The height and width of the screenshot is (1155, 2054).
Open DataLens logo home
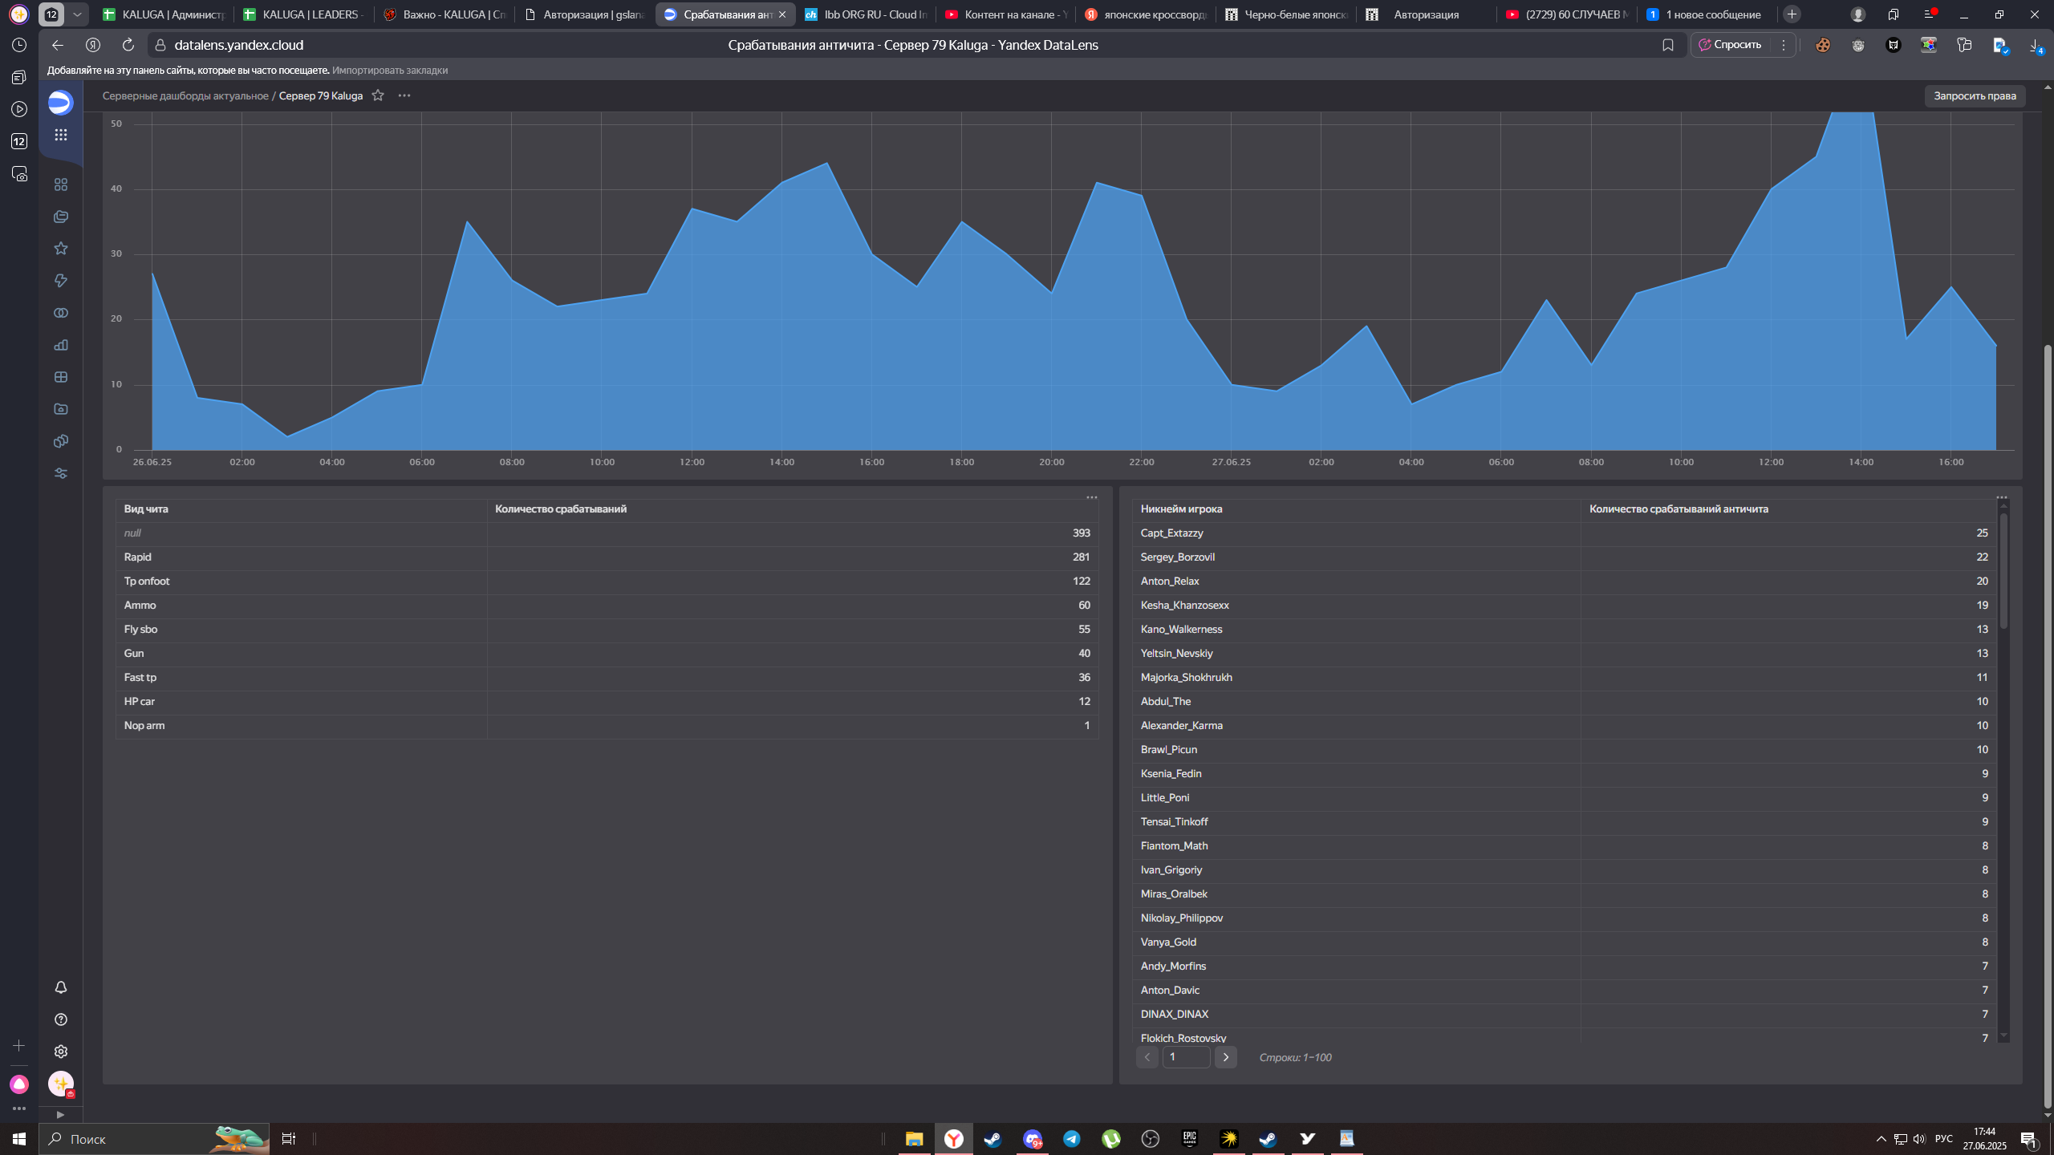pyautogui.click(x=60, y=103)
